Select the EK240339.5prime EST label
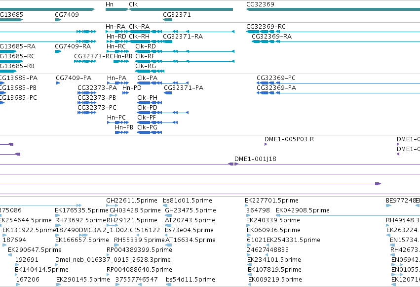This screenshot has width=420, height=287. click(x=273, y=220)
